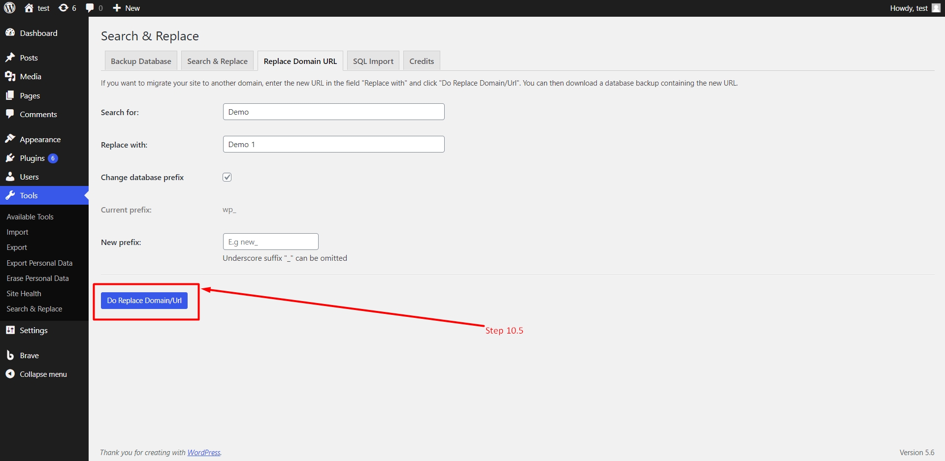Focus the New prefix input field
This screenshot has height=461, width=945.
point(271,242)
